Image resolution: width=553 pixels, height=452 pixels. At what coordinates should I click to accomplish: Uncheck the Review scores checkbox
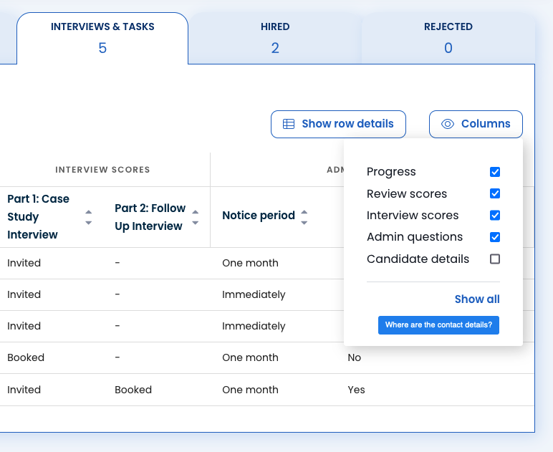point(494,193)
